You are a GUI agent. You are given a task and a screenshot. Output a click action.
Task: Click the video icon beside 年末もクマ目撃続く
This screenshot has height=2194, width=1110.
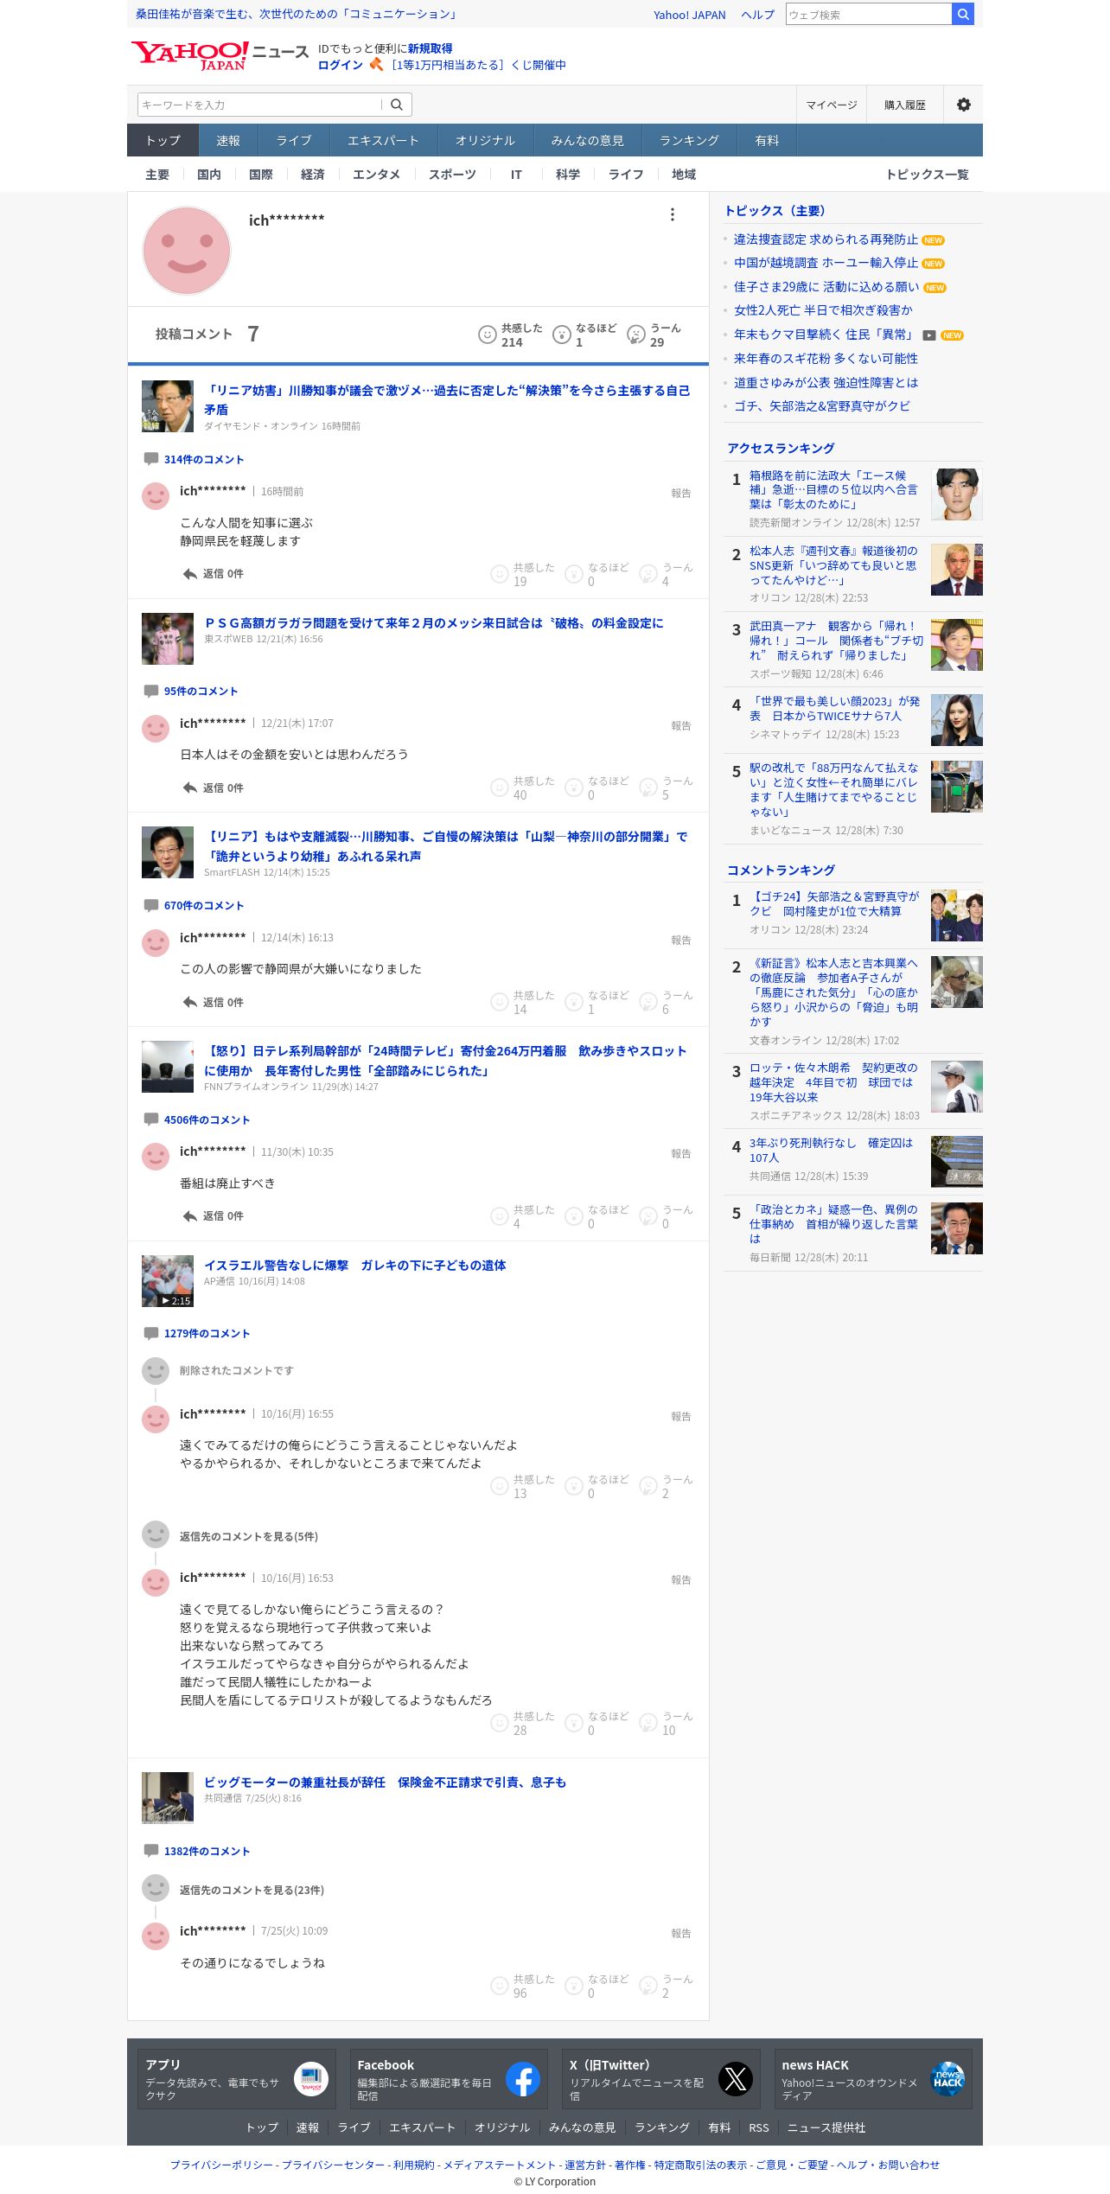click(x=929, y=335)
